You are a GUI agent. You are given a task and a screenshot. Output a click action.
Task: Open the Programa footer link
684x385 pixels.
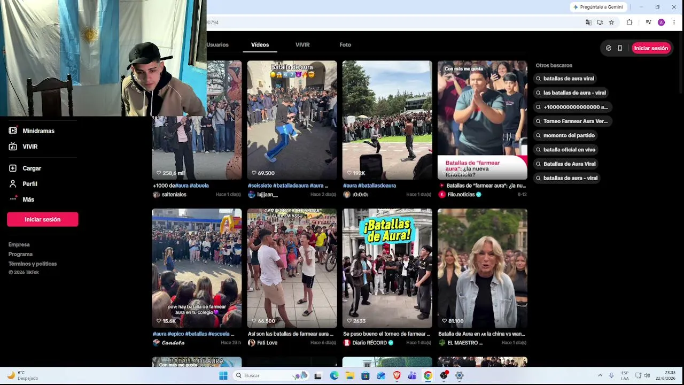pos(21,254)
